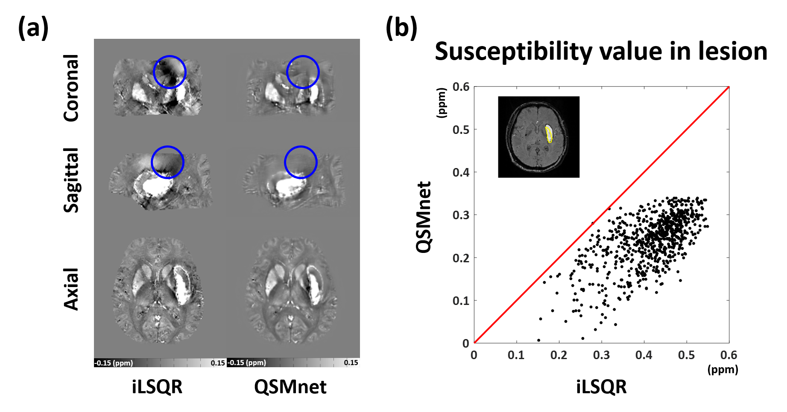Click the bottom-right axial brain image
Image resolution: width=787 pixels, height=412 pixels.
pyautogui.click(x=291, y=290)
